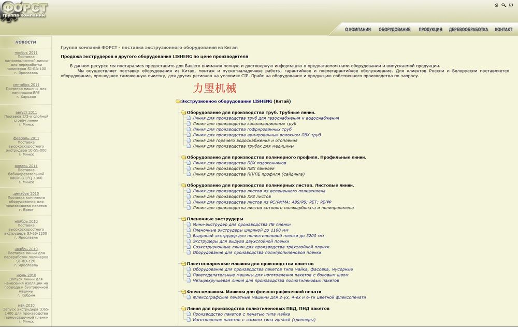
Task: Click page icon beside канализационных труб line
Action: [x=189, y=124]
